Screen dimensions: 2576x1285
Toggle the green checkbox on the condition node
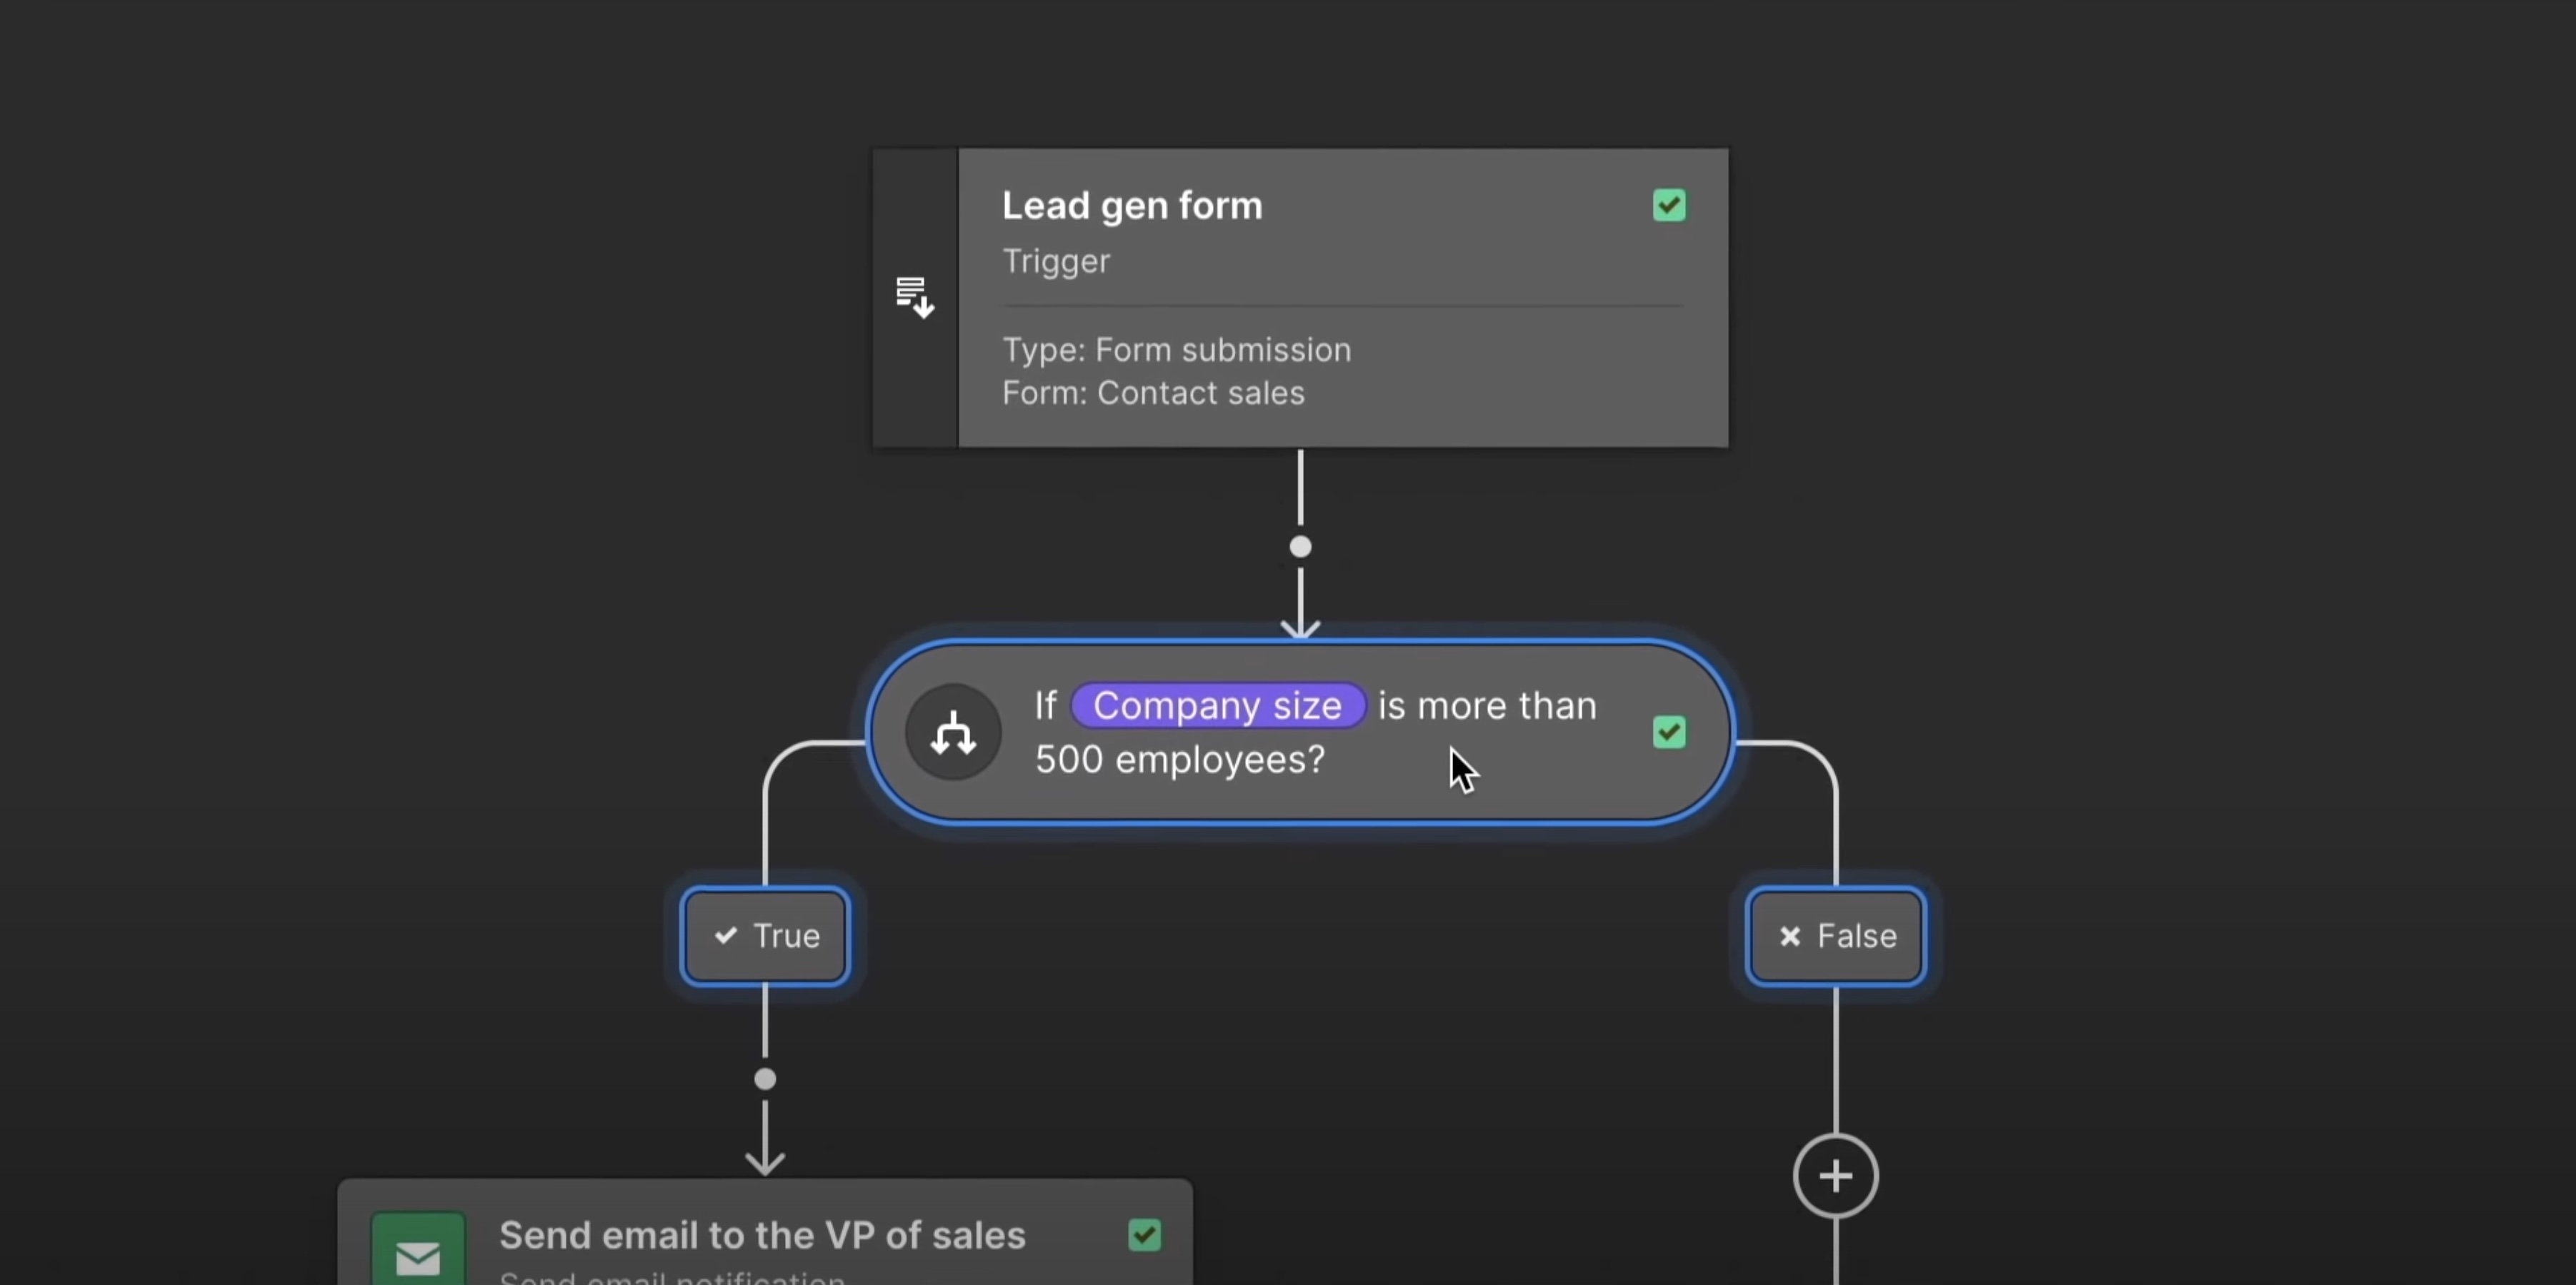(1668, 732)
